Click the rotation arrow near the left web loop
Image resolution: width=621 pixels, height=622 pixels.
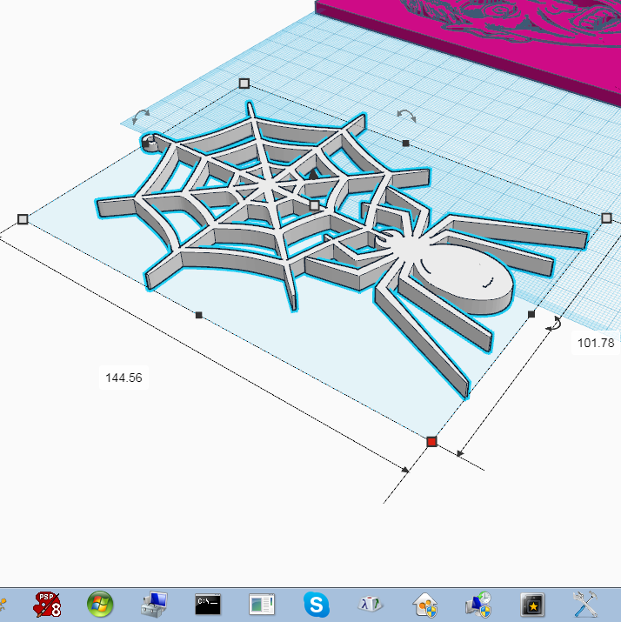(140, 117)
